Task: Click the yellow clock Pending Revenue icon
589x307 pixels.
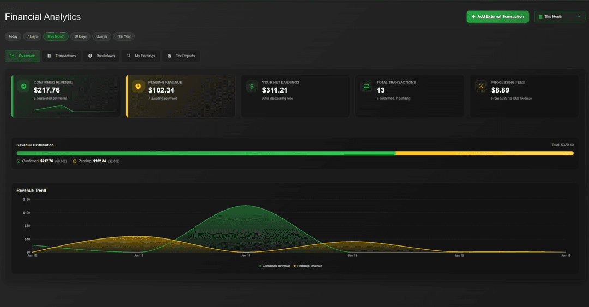Action: coord(138,86)
